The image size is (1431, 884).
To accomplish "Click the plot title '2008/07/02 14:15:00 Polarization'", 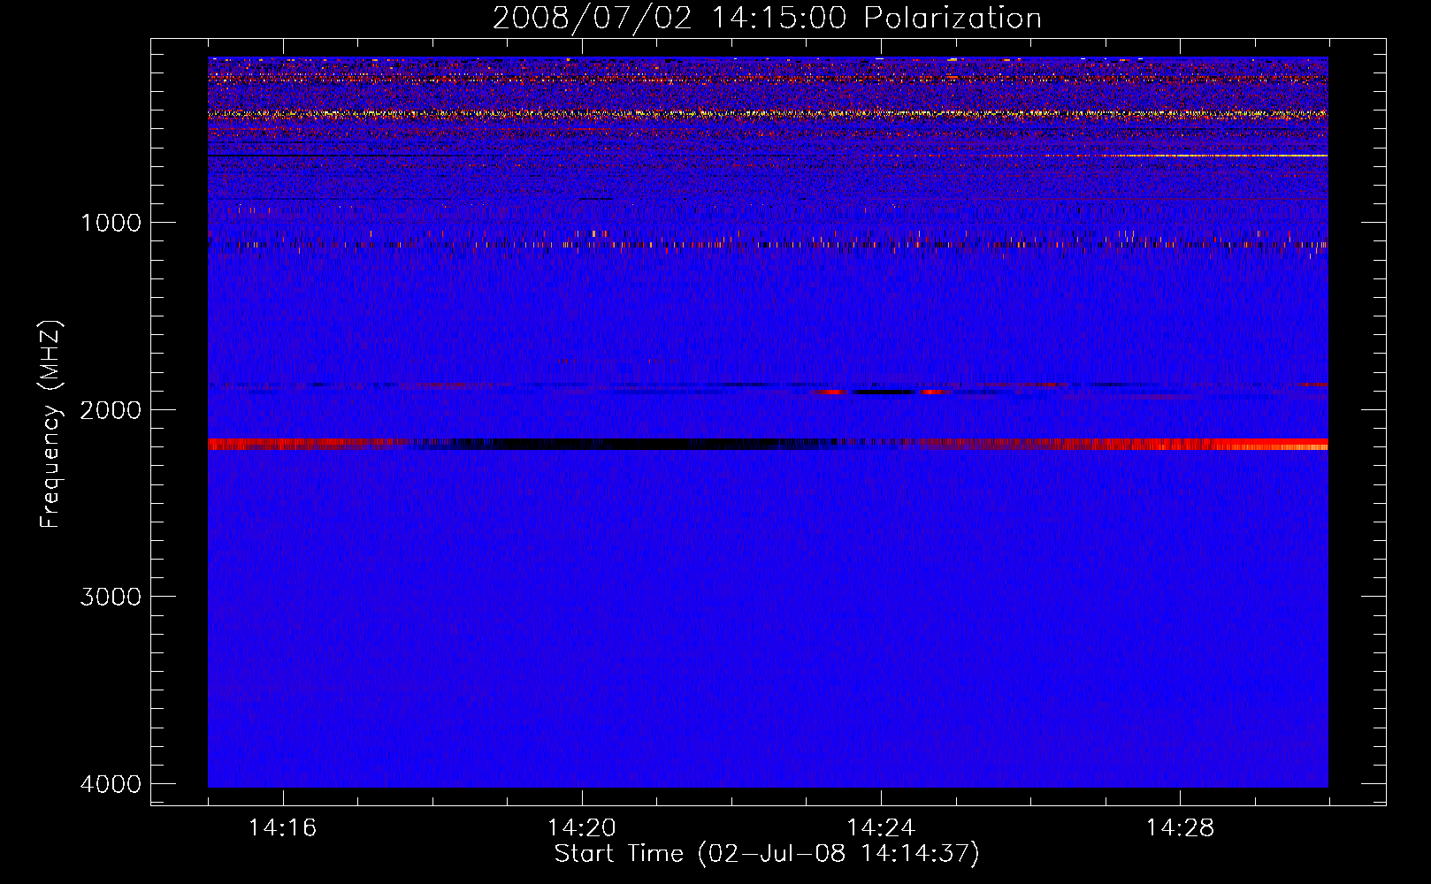I will tap(767, 18).
